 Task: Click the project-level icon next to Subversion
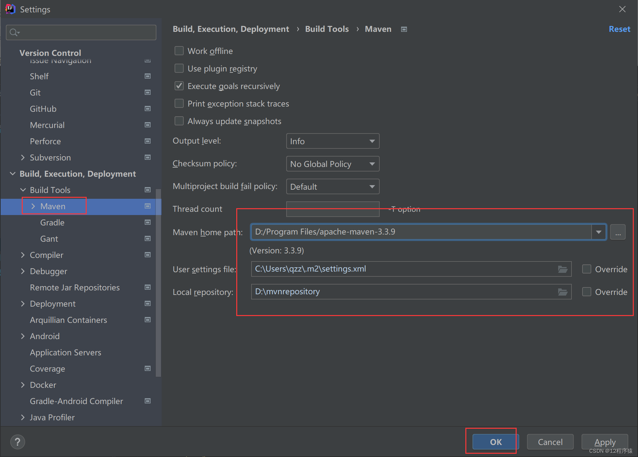[148, 157]
